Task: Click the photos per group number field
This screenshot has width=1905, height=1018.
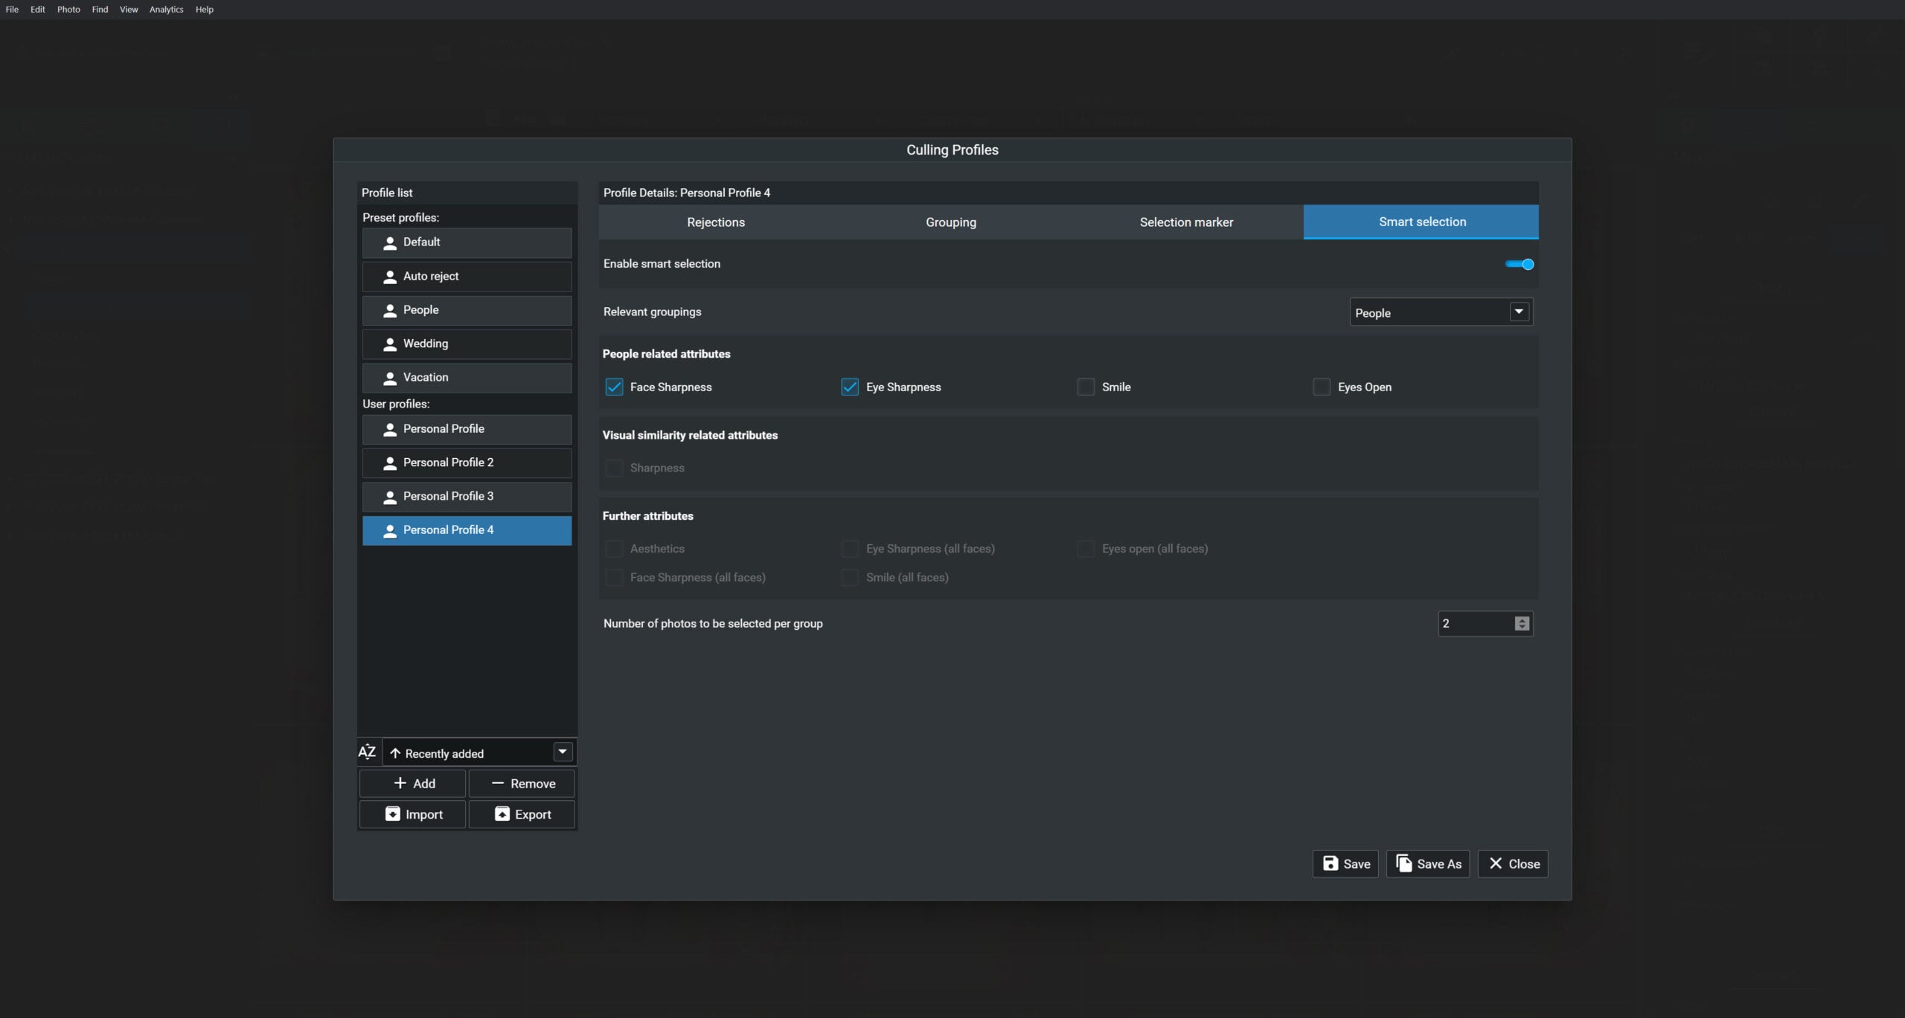Action: click(x=1475, y=623)
